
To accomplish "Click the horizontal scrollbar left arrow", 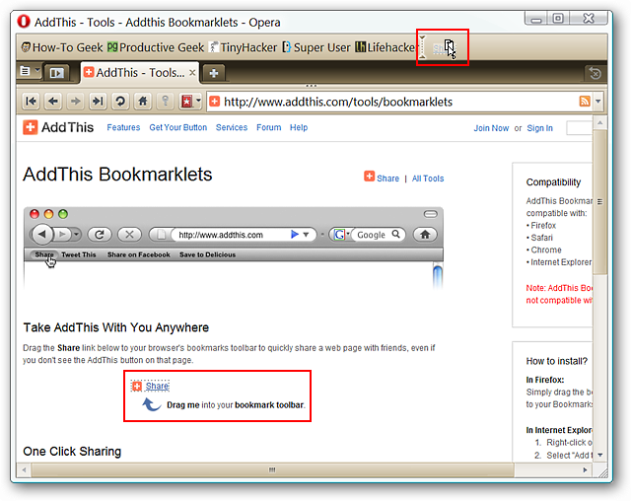I will [x=24, y=469].
